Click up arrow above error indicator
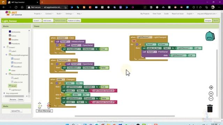 pyautogui.click(x=49, y=103)
